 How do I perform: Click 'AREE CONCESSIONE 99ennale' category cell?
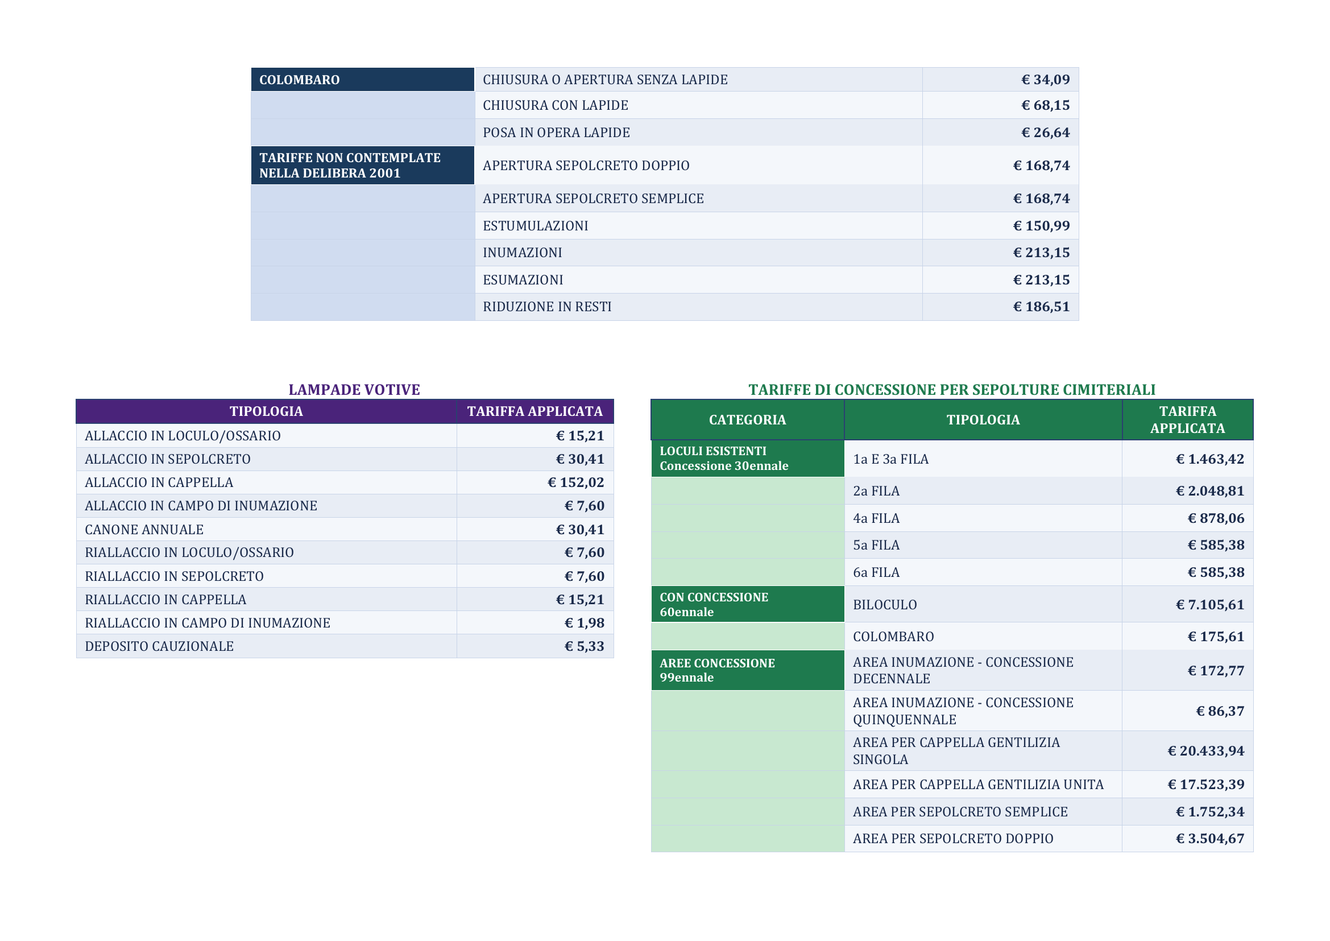pos(748,670)
